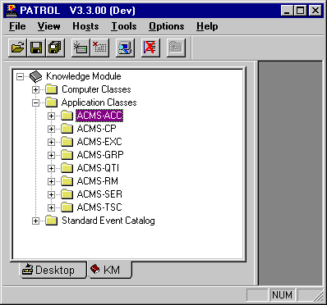
Task: Switch to the Desktop tab
Action: coord(48,270)
